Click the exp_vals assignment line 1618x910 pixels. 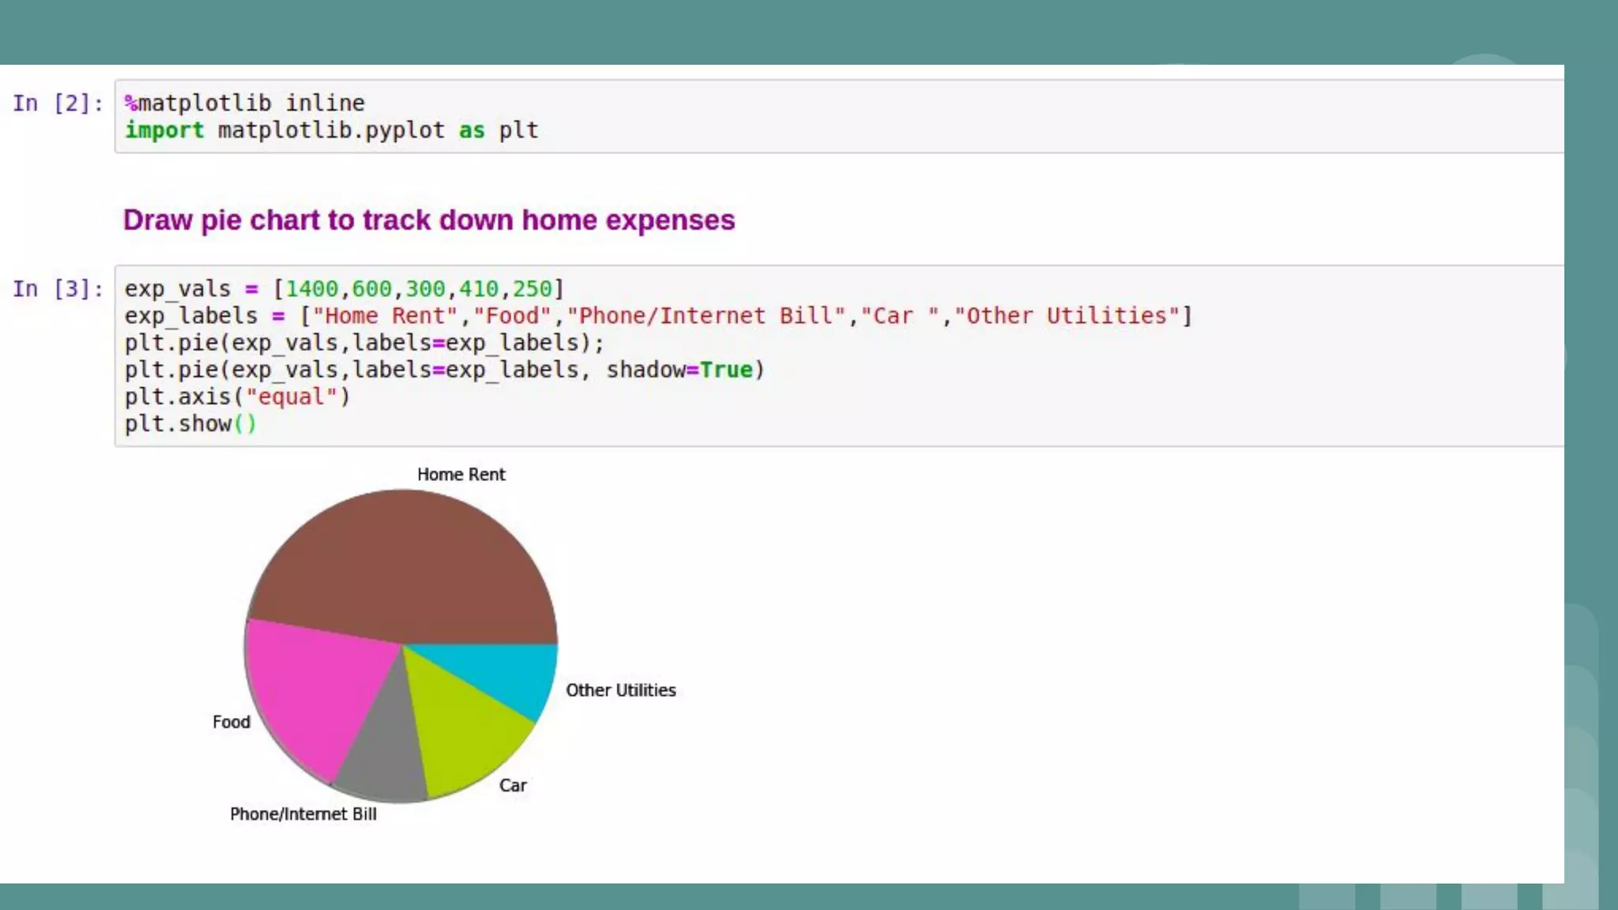click(x=344, y=289)
